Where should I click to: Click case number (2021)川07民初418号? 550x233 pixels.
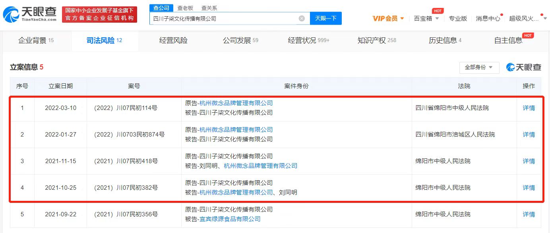point(126,161)
